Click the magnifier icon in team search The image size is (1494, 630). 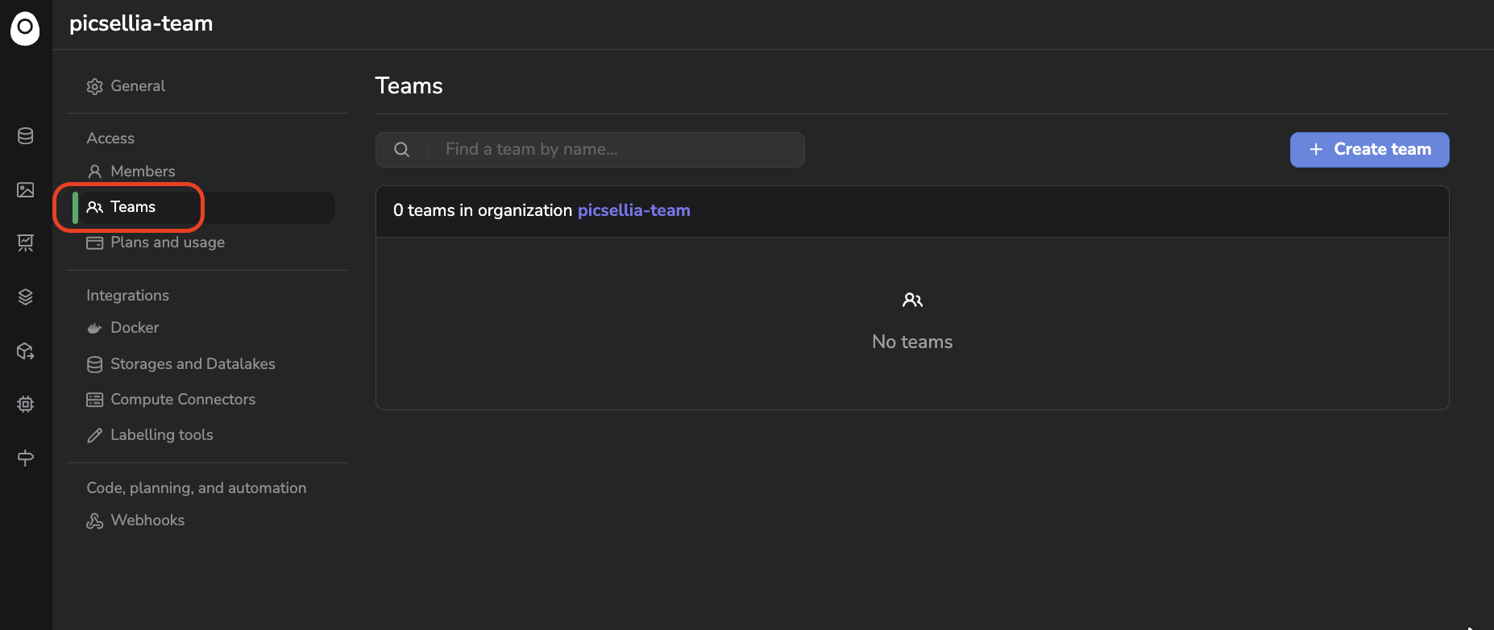(401, 150)
